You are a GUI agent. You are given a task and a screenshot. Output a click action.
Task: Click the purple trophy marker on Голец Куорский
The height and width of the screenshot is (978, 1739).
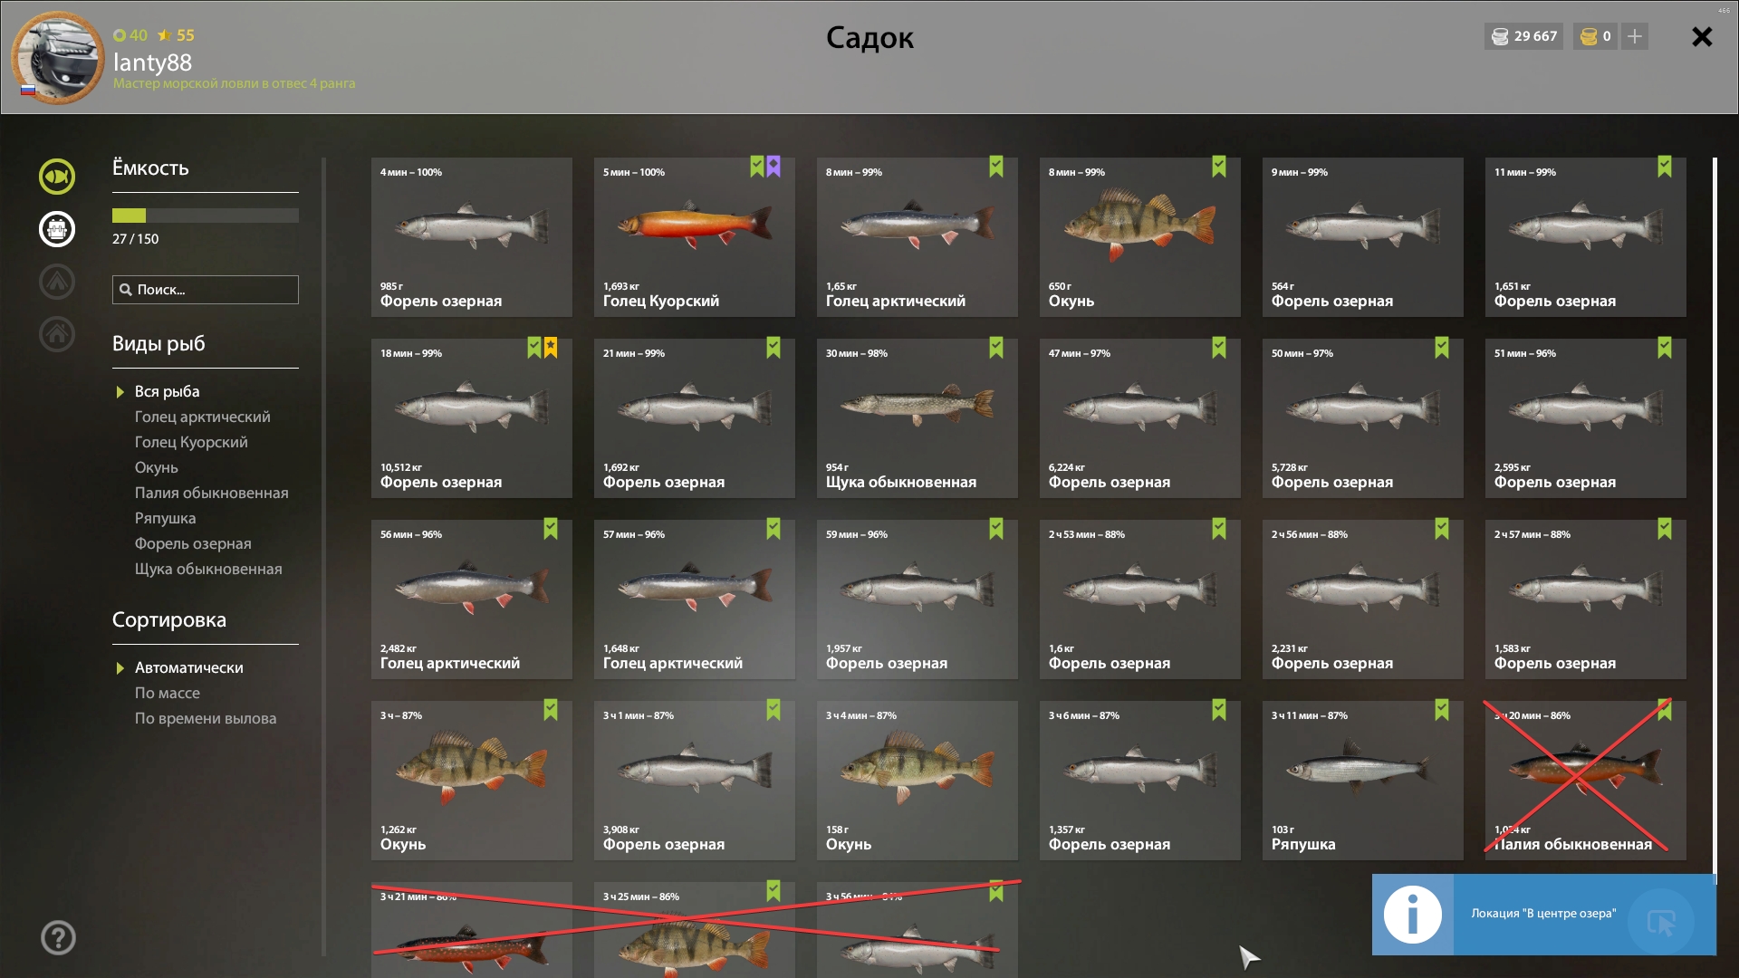773,167
